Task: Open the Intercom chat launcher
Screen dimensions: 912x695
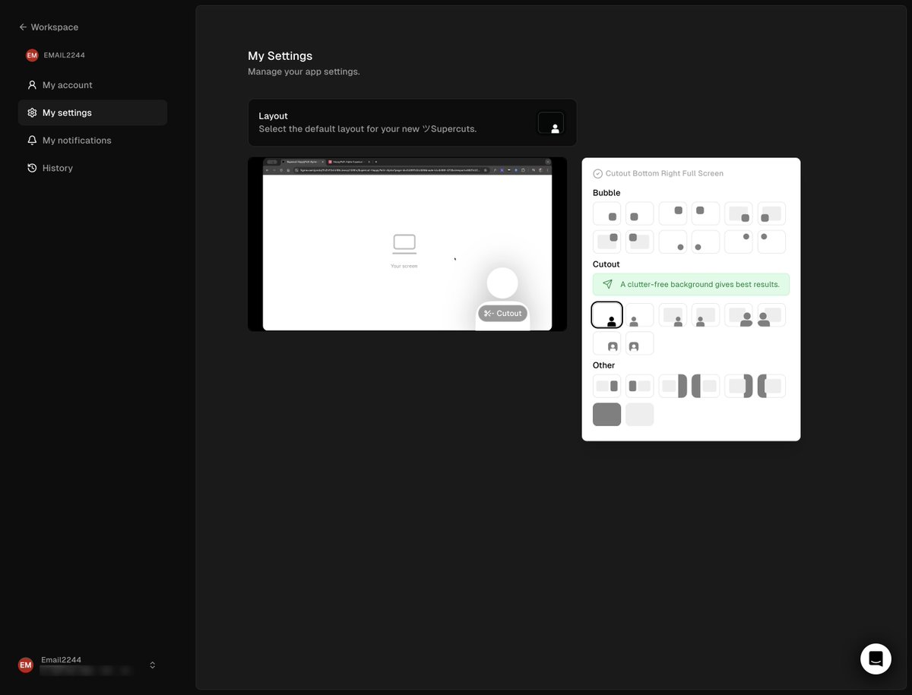Action: [876, 659]
